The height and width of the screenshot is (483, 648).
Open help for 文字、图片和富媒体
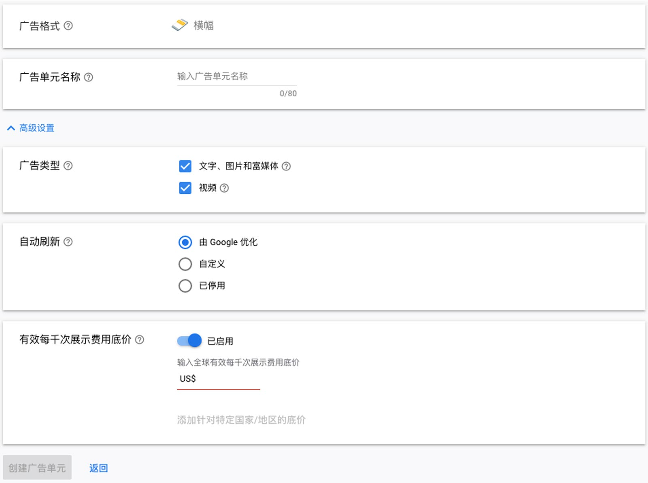click(286, 166)
